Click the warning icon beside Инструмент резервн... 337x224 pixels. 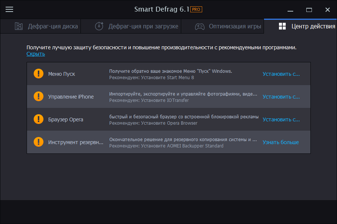(x=38, y=142)
